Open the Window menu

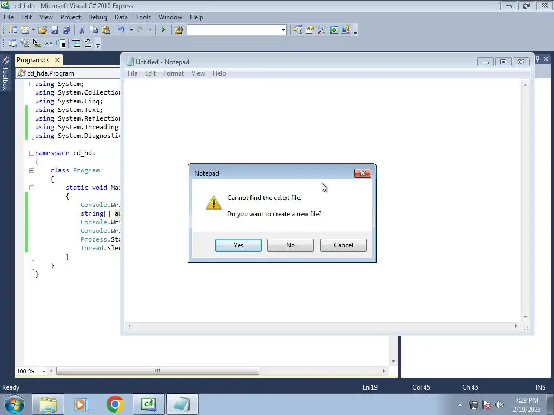[x=170, y=17]
